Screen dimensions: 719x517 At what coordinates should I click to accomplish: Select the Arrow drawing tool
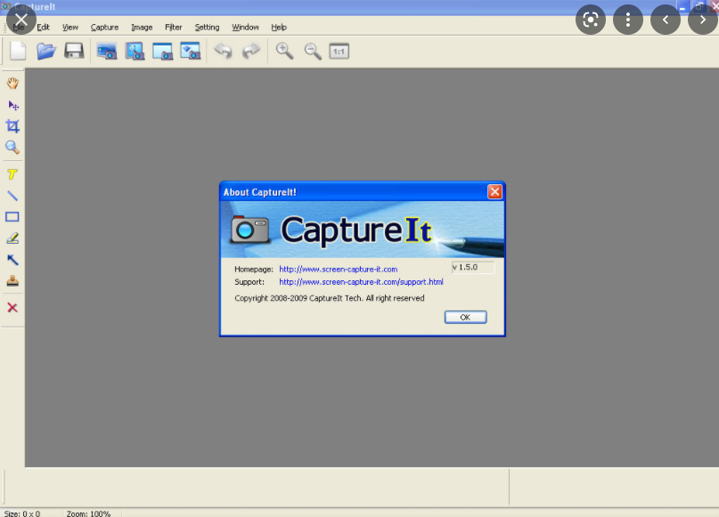pos(12,260)
